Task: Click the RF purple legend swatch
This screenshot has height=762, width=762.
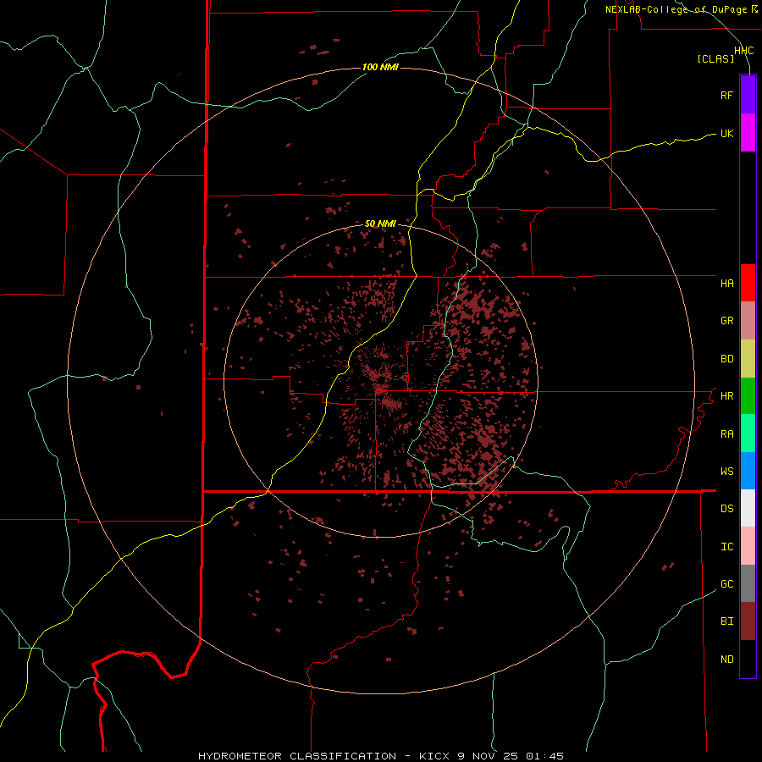Action: [748, 95]
